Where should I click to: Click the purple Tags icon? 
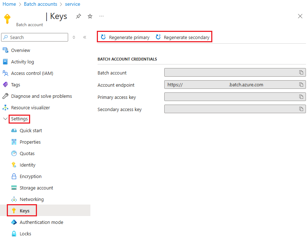5,85
